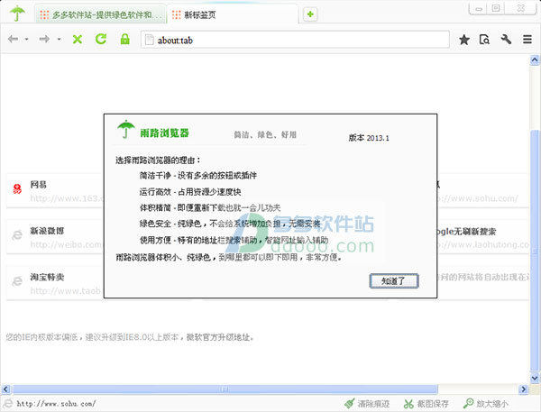
Task: Maximize the browser window
Action: click(496, 8)
